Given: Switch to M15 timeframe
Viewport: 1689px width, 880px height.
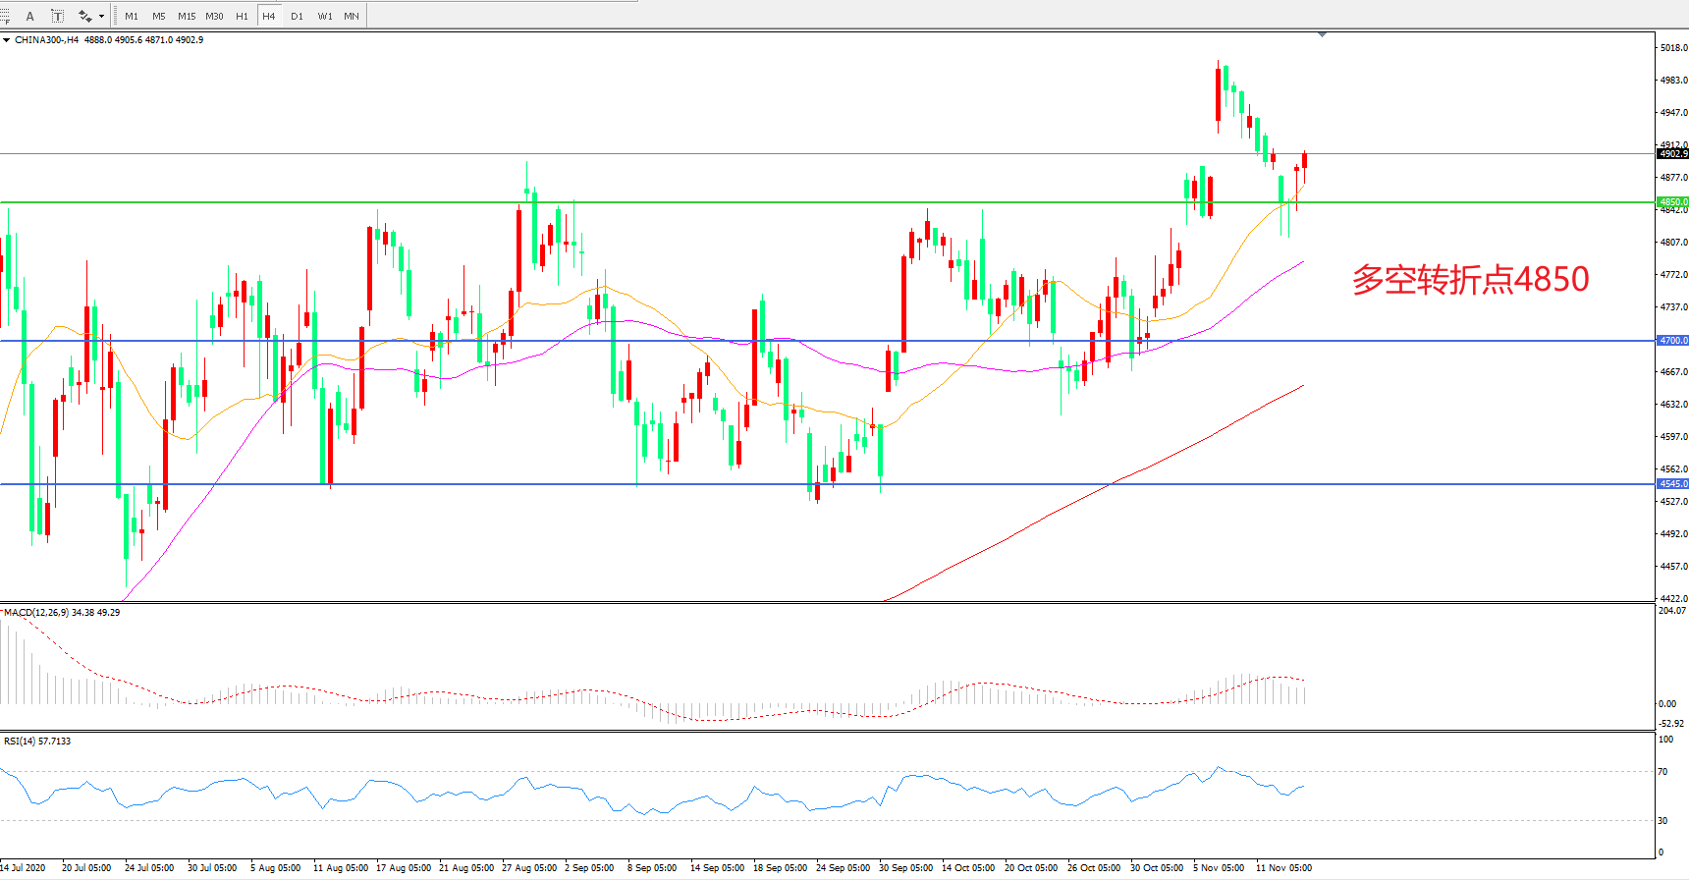Looking at the screenshot, I should [x=187, y=16].
